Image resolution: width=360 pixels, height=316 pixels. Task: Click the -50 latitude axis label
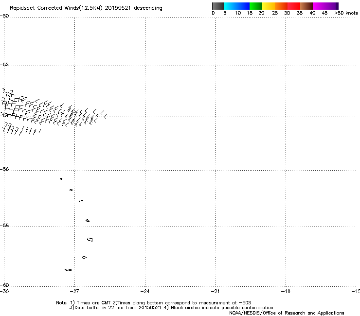(x=4, y=16)
